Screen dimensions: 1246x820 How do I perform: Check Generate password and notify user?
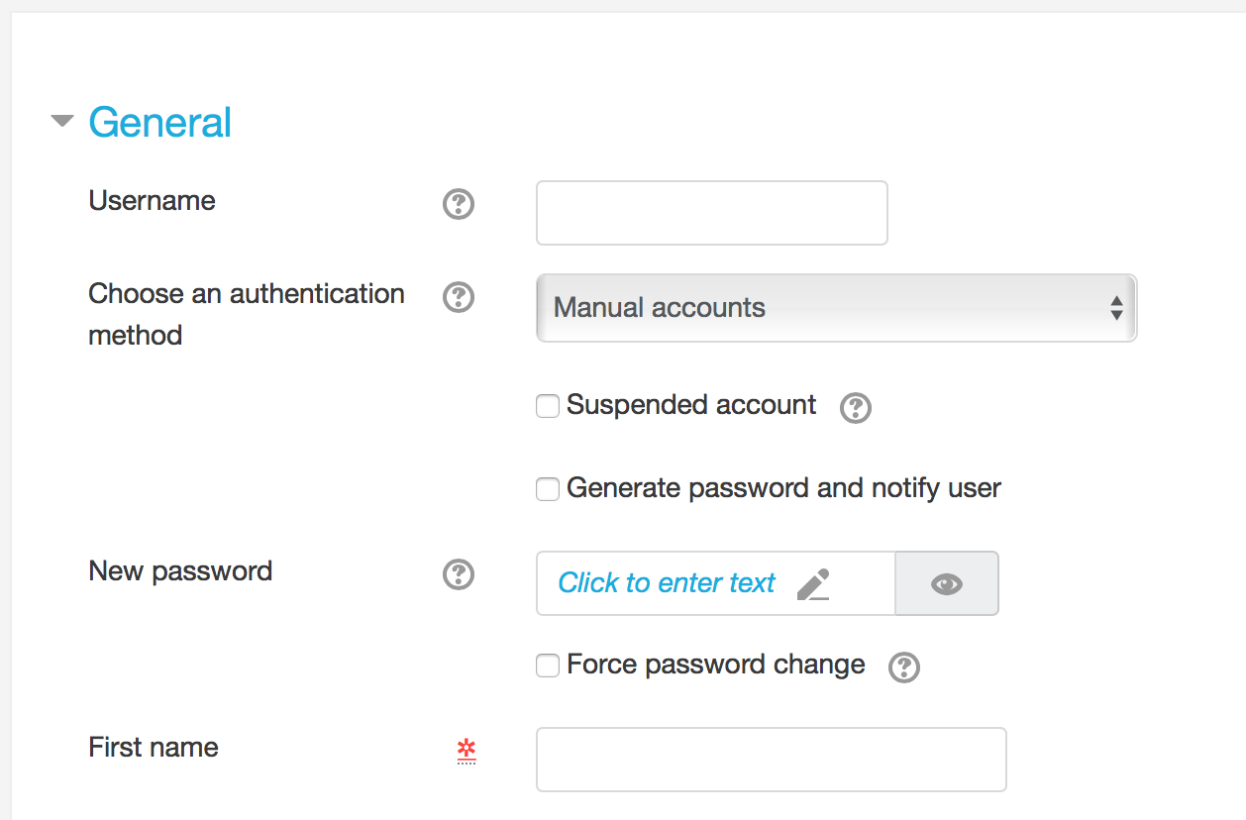[x=548, y=489]
